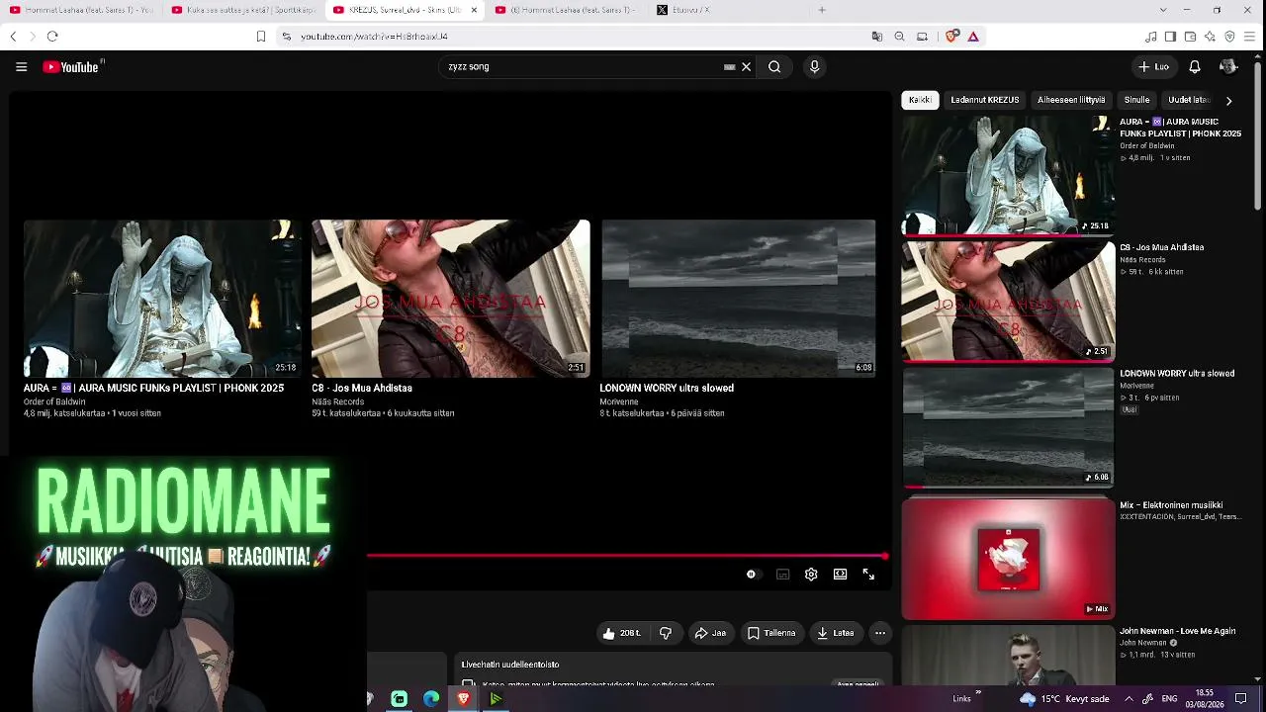Open C8 Jos Mua Ahdistaa sidebar thumbnail

[1008, 301]
